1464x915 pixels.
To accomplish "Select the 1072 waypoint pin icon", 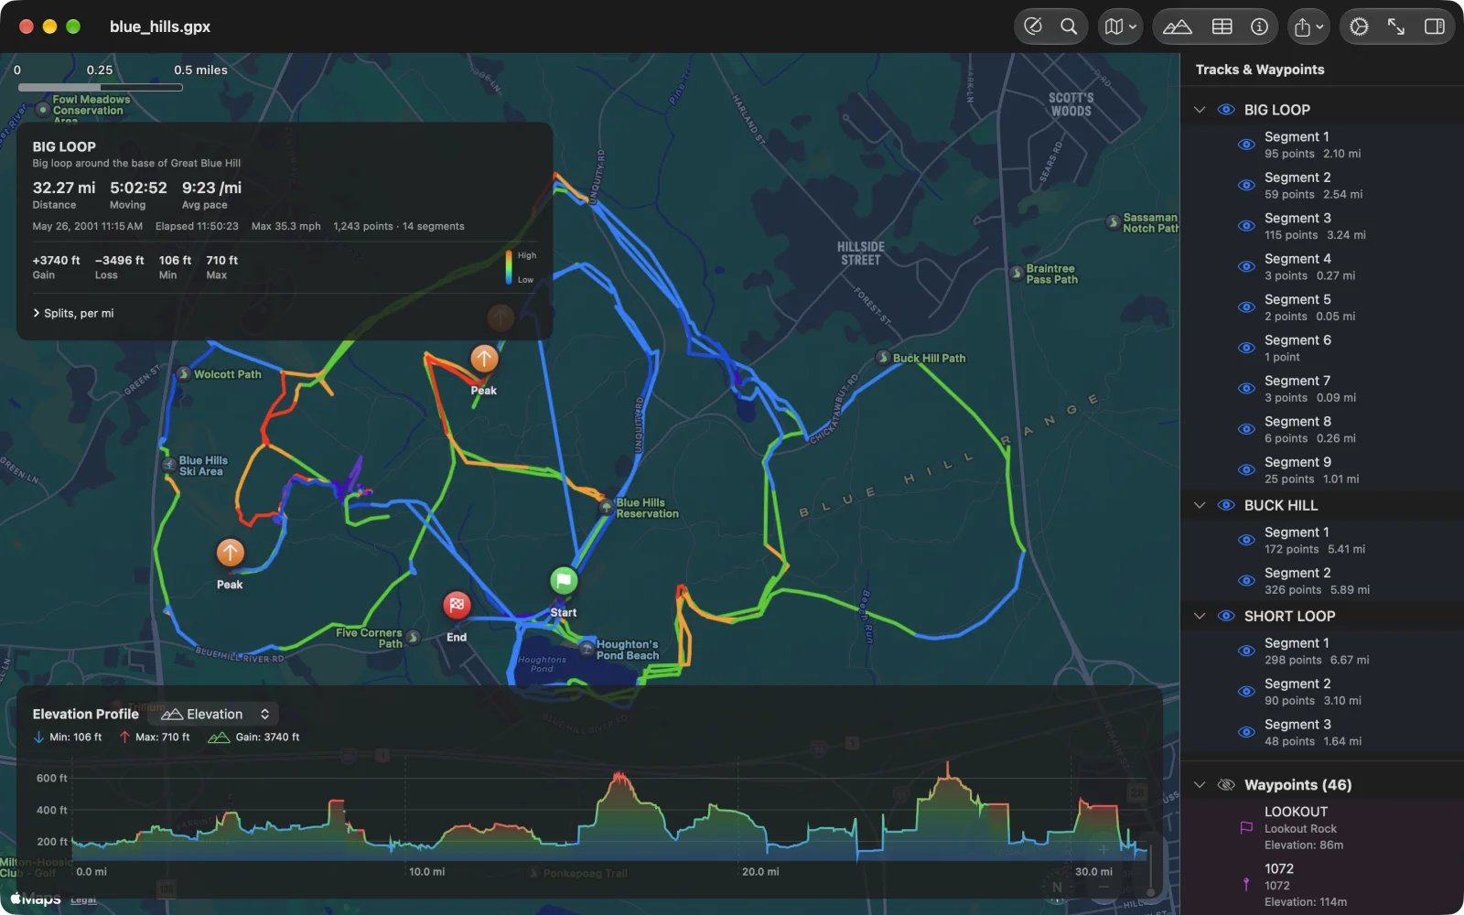I will [x=1246, y=884].
